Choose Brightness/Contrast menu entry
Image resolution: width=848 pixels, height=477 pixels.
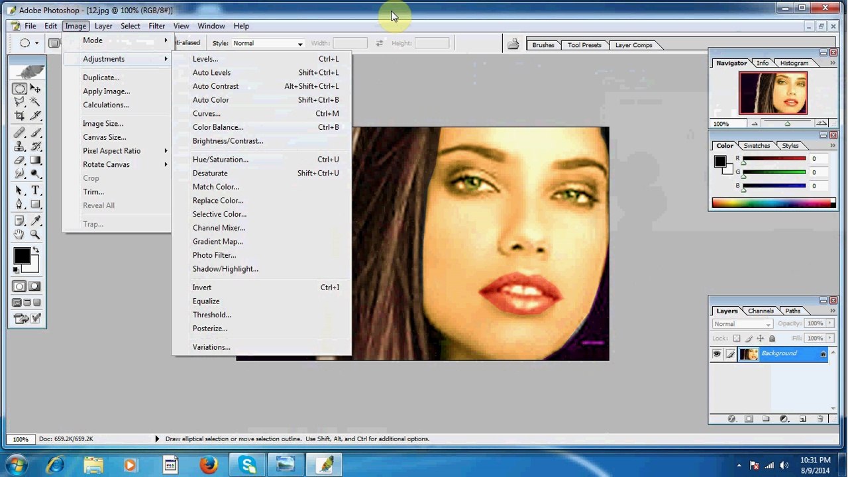[x=262, y=141]
